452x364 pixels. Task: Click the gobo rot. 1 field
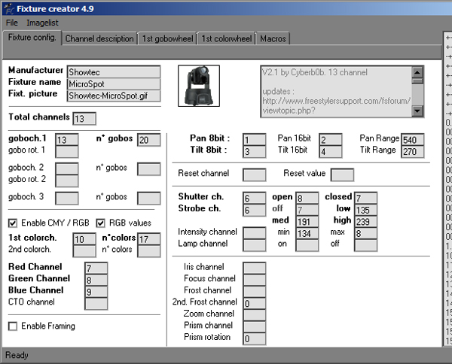pyautogui.click(x=66, y=152)
